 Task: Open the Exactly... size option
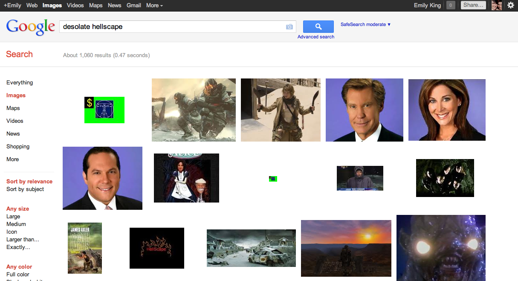pos(18,247)
